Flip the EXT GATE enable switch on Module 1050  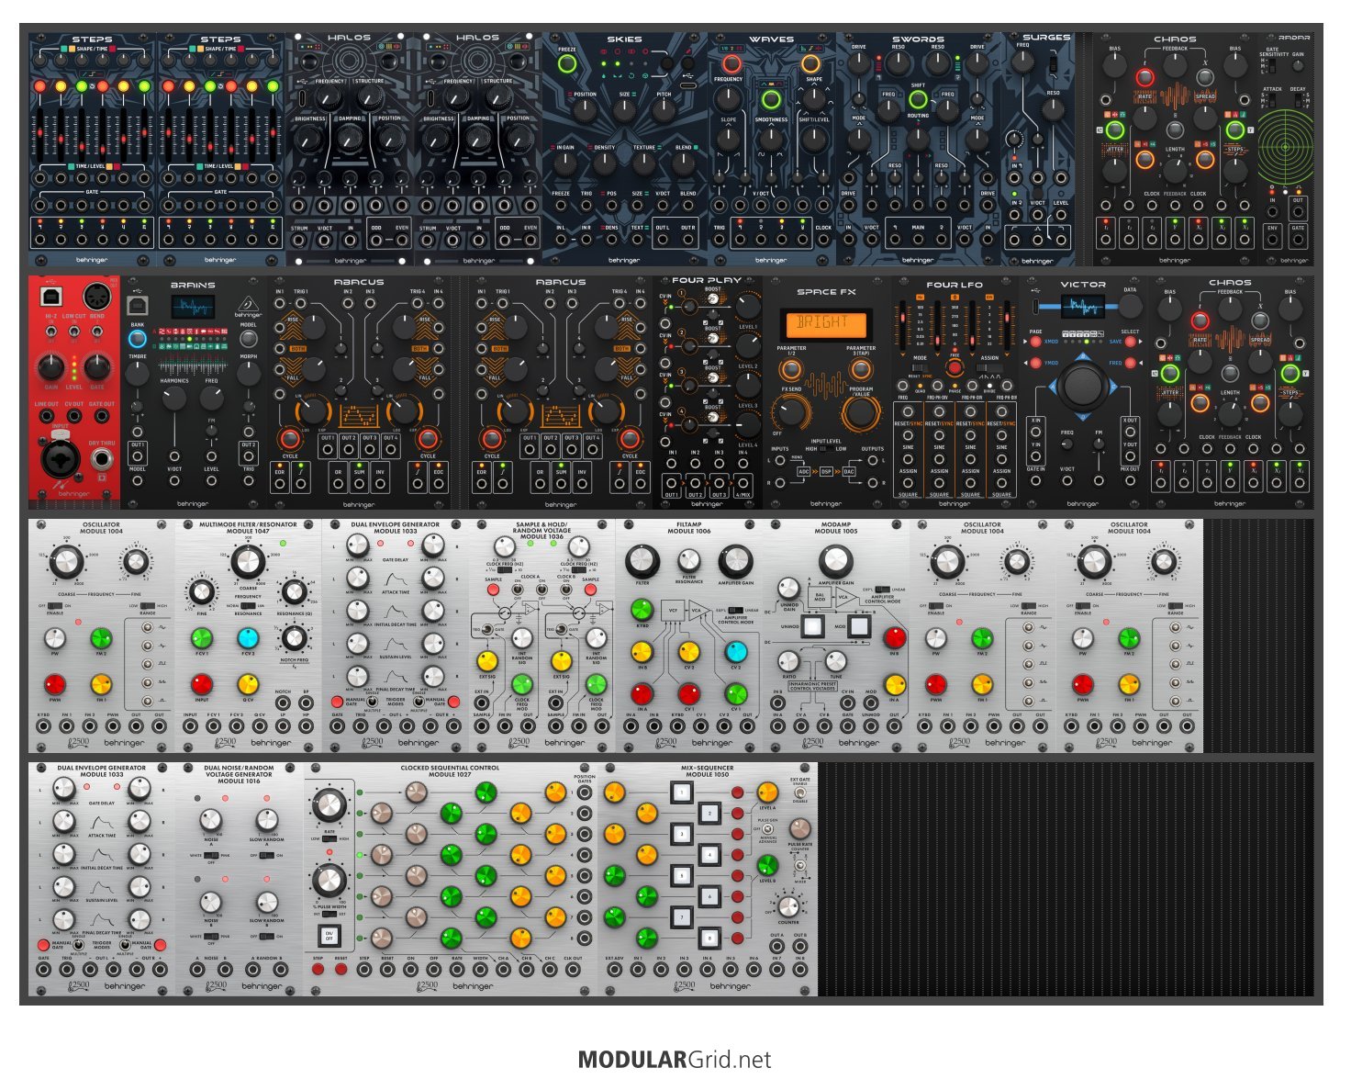point(800,793)
